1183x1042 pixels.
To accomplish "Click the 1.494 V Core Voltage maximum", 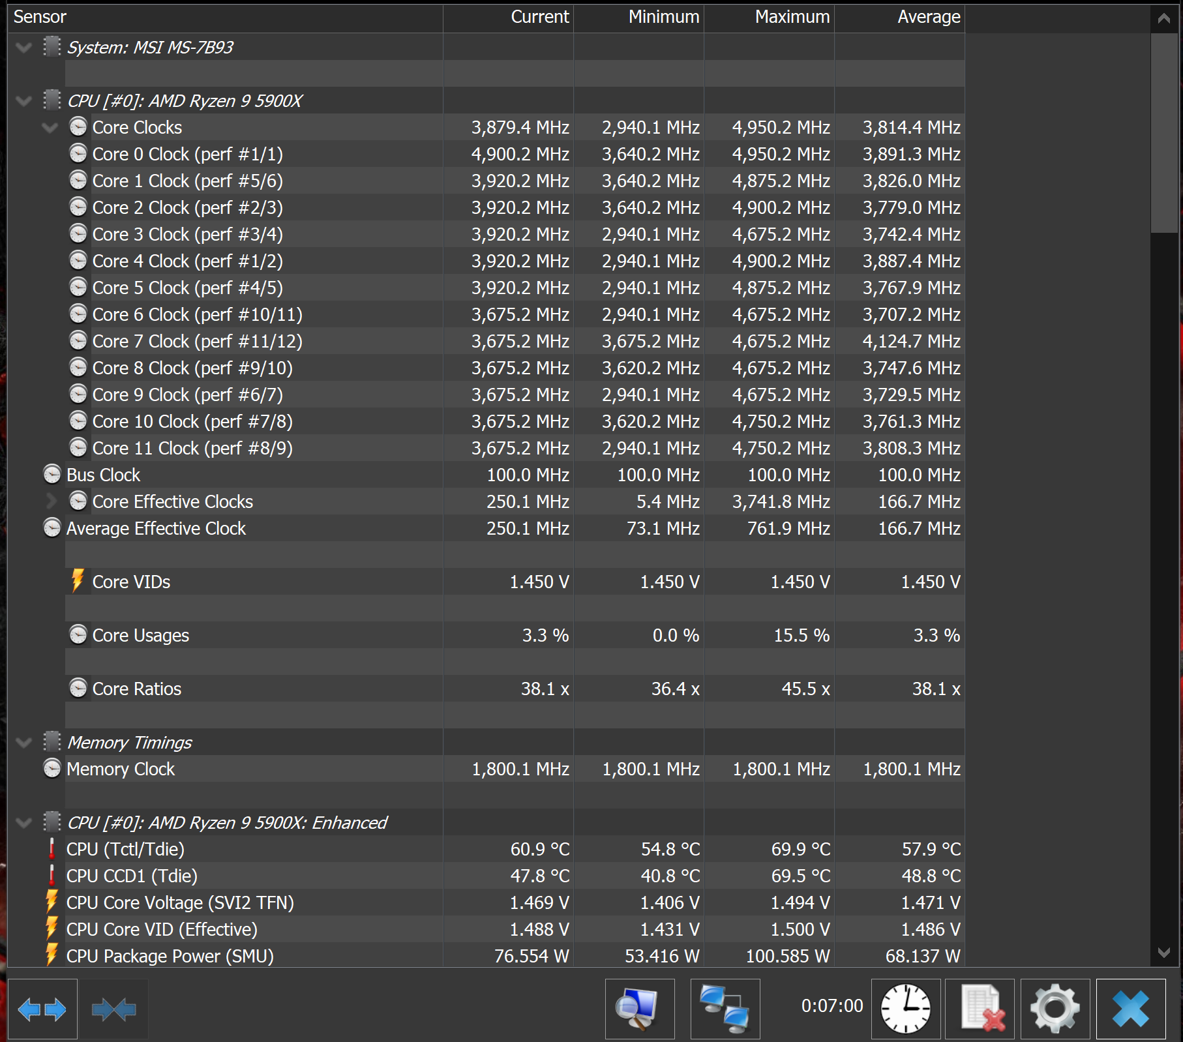I will pyautogui.click(x=800, y=903).
